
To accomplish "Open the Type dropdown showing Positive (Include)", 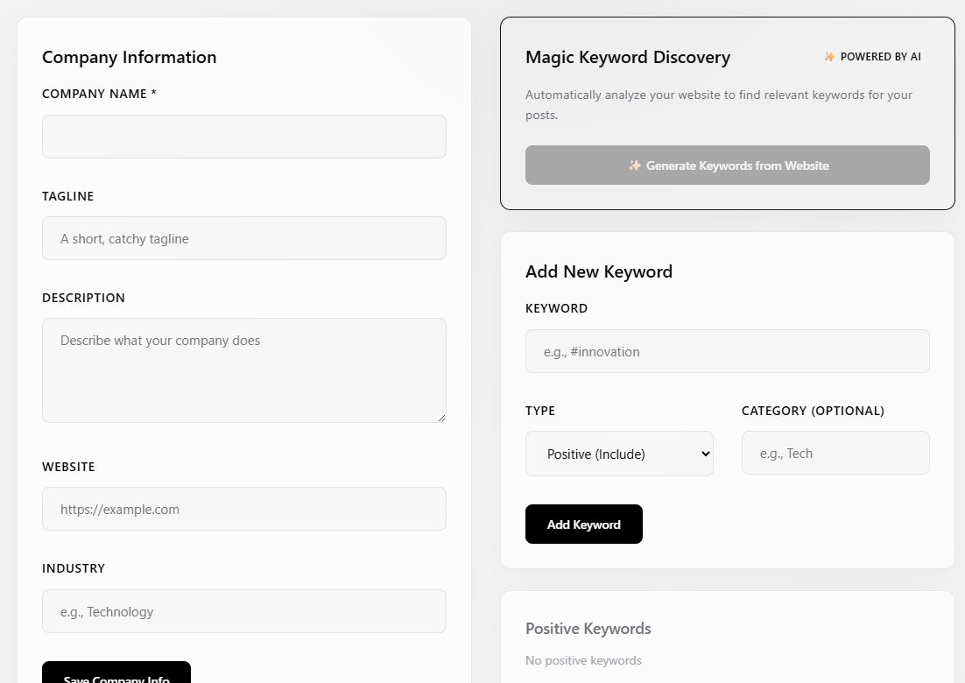I will [619, 454].
